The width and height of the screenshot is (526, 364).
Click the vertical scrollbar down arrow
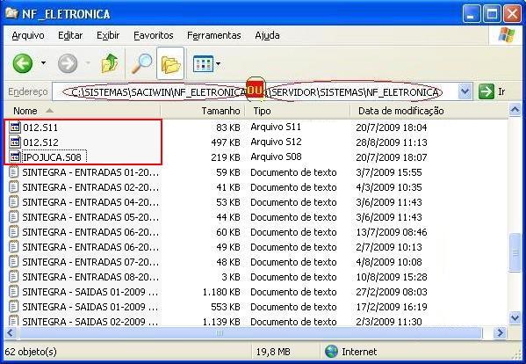tap(515, 317)
